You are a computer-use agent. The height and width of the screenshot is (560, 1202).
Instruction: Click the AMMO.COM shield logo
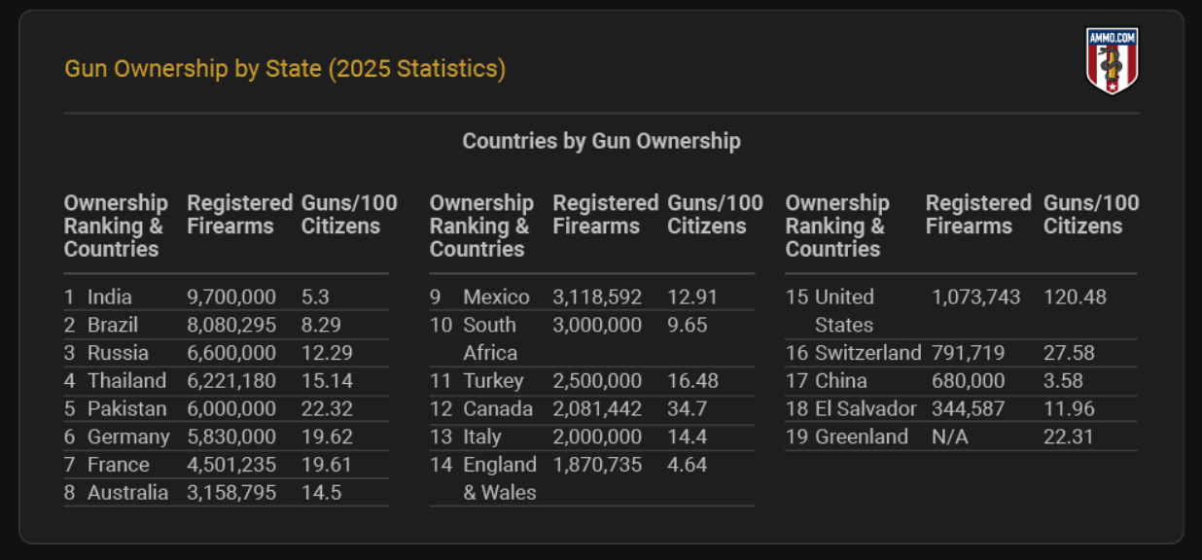(1112, 61)
